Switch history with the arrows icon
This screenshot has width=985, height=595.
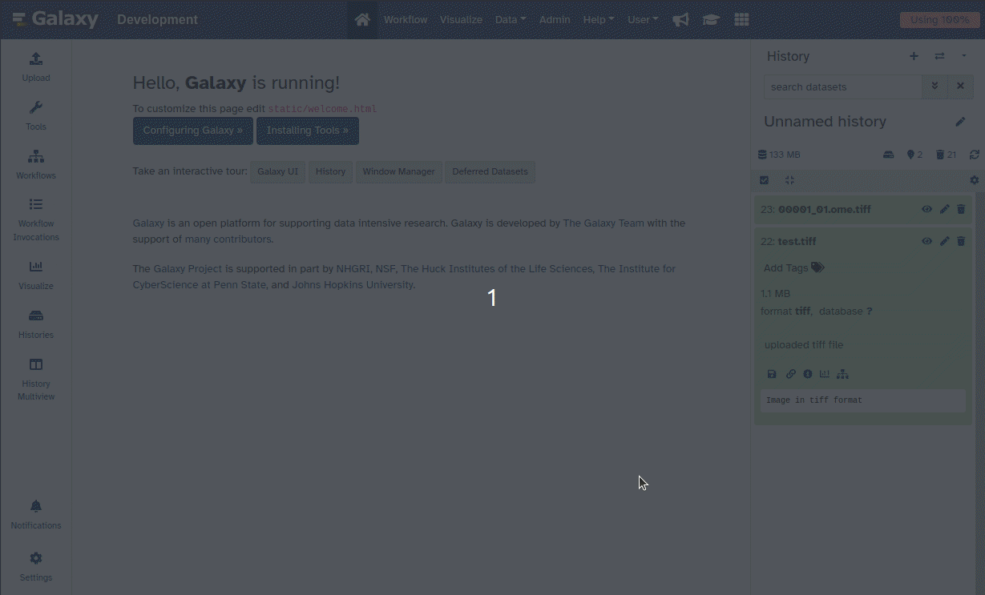[939, 56]
